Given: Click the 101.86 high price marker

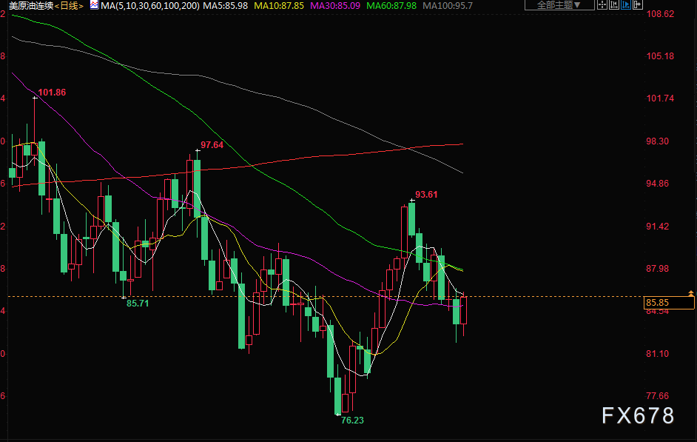Looking at the screenshot, I should tap(52, 93).
